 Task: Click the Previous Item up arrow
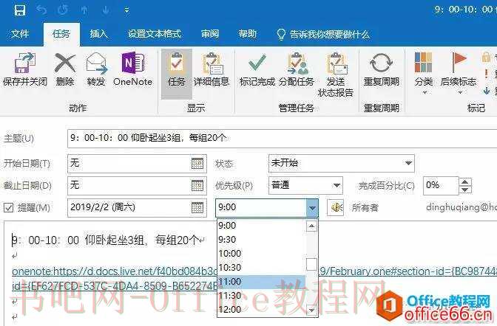pos(84,10)
